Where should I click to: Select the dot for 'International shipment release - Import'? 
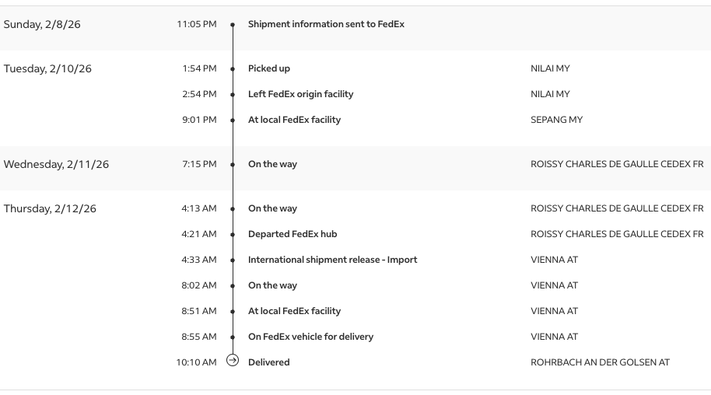click(233, 260)
